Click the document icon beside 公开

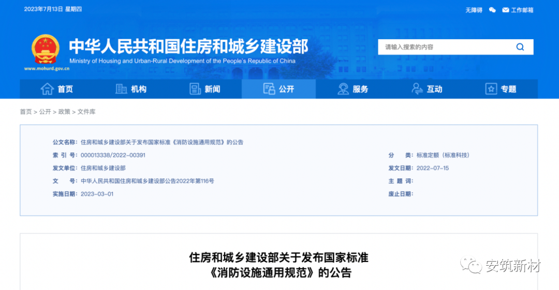[269, 89]
